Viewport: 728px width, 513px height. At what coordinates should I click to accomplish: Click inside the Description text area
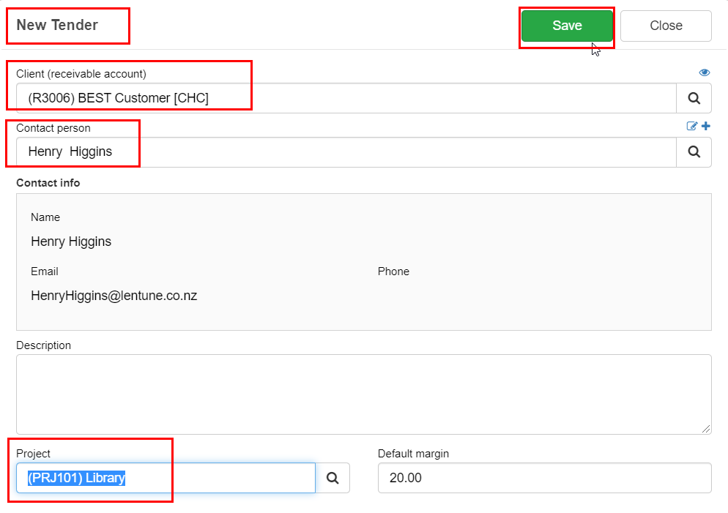point(363,394)
